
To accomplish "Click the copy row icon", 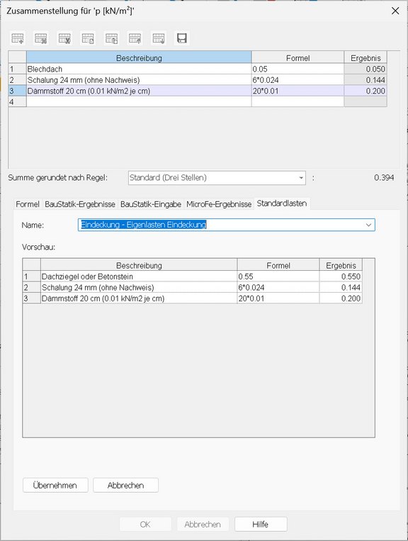I will [89, 38].
